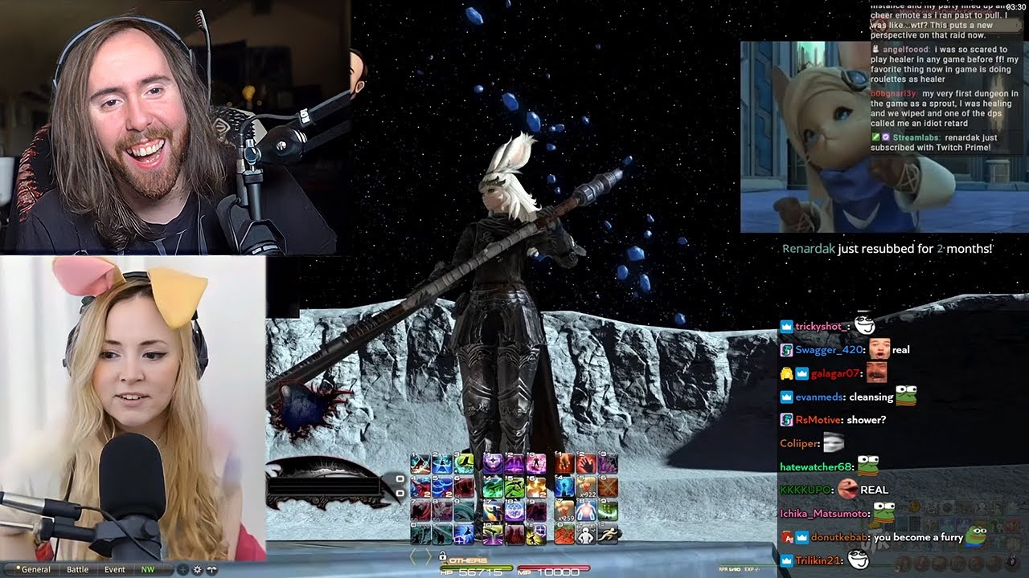Use the item with x922 count
The width and height of the screenshot is (1029, 578).
pyautogui.click(x=586, y=486)
